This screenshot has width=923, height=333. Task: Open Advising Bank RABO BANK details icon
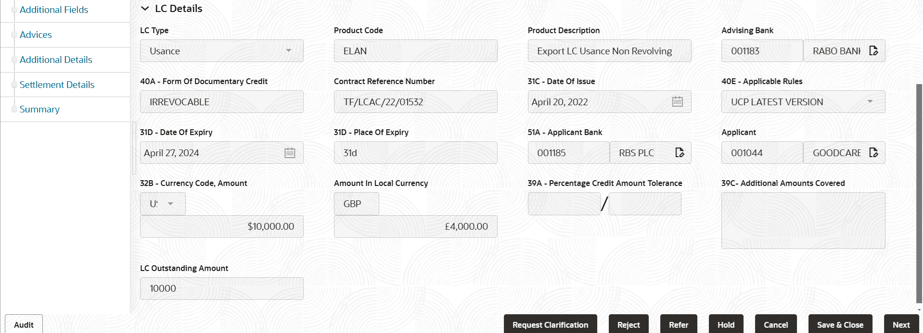[x=874, y=50]
